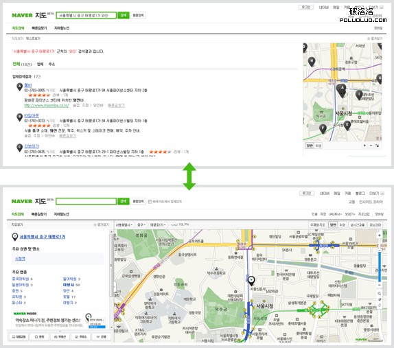Viewport: 394px width, 348px height.
Task: Open 지도검색 tab in the upper page
Action: 18,28
